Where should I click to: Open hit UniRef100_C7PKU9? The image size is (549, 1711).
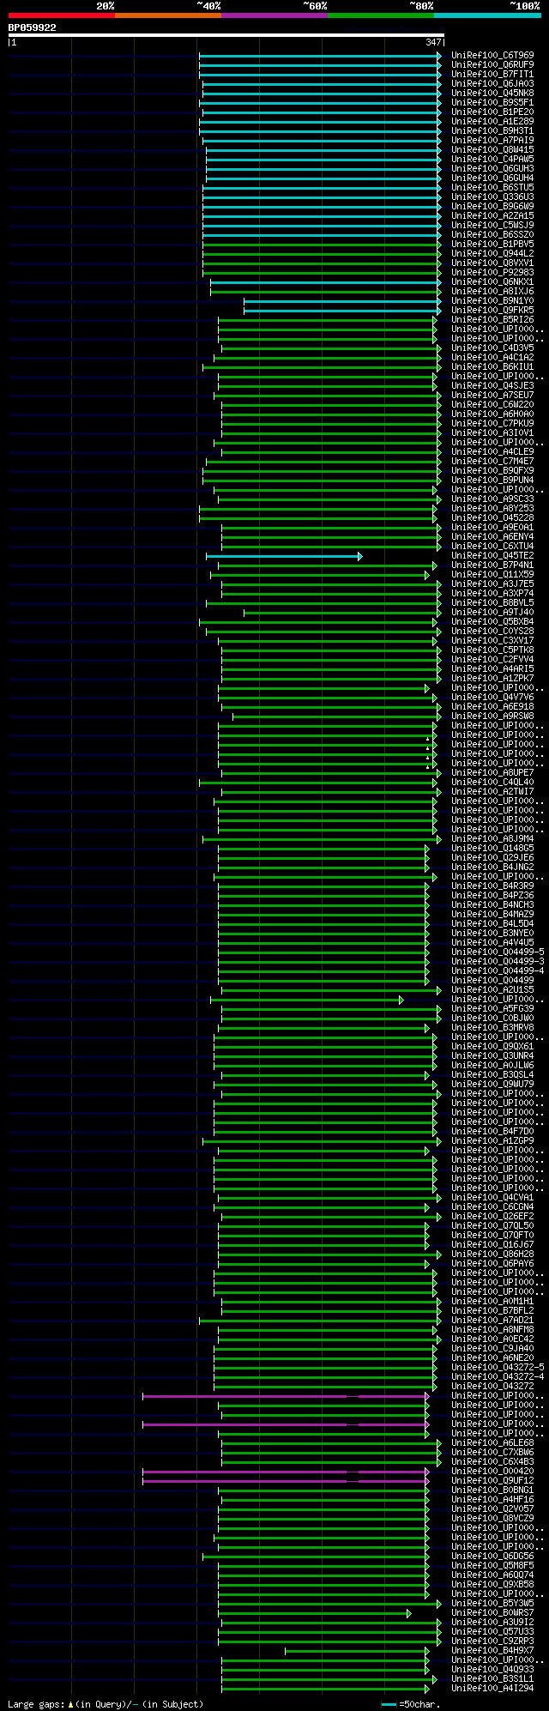pyautogui.click(x=492, y=423)
